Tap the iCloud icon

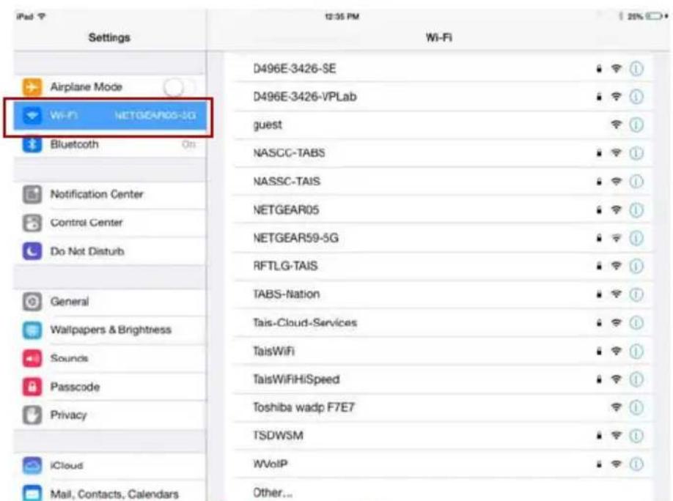point(32,466)
